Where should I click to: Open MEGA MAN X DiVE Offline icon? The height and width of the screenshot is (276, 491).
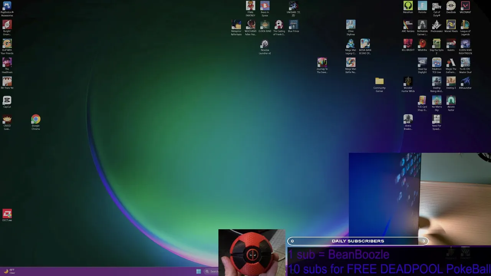click(x=365, y=47)
